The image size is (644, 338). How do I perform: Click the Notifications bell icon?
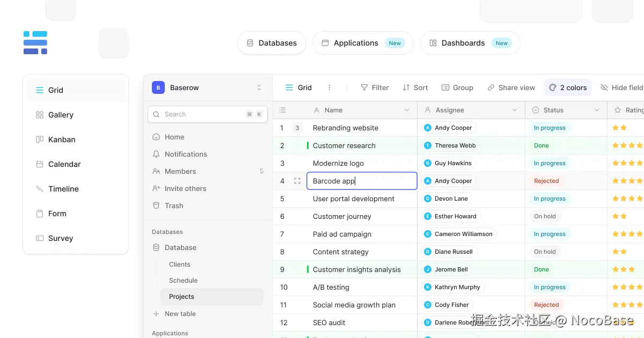pyautogui.click(x=156, y=155)
